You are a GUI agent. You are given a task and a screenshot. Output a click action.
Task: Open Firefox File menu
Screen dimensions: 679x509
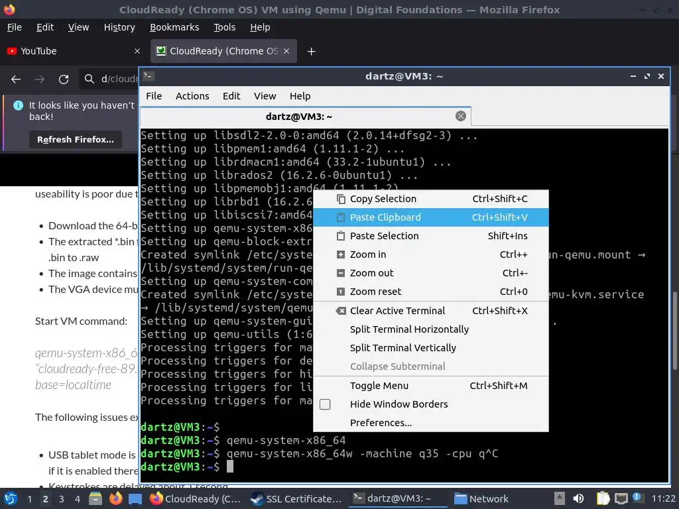coord(15,27)
